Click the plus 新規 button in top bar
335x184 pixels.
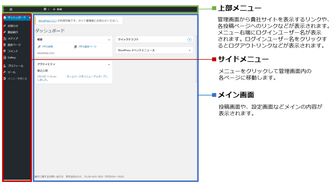click(x=57, y=9)
